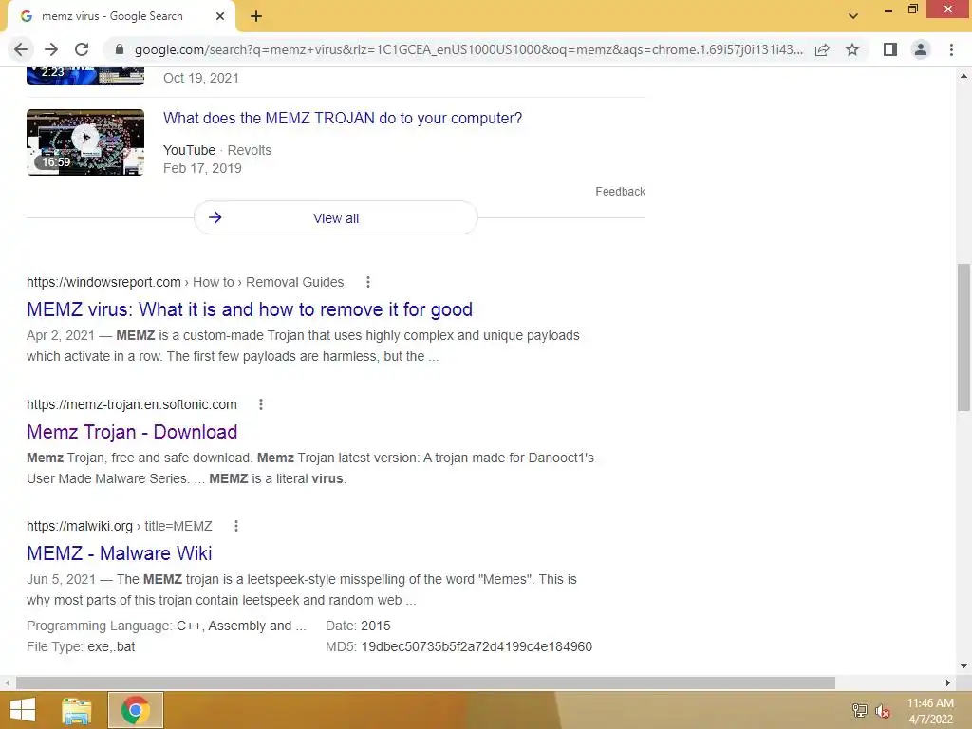Viewport: 972px width, 729px height.
Task: Click the scroll down arrow
Action: coord(963,666)
